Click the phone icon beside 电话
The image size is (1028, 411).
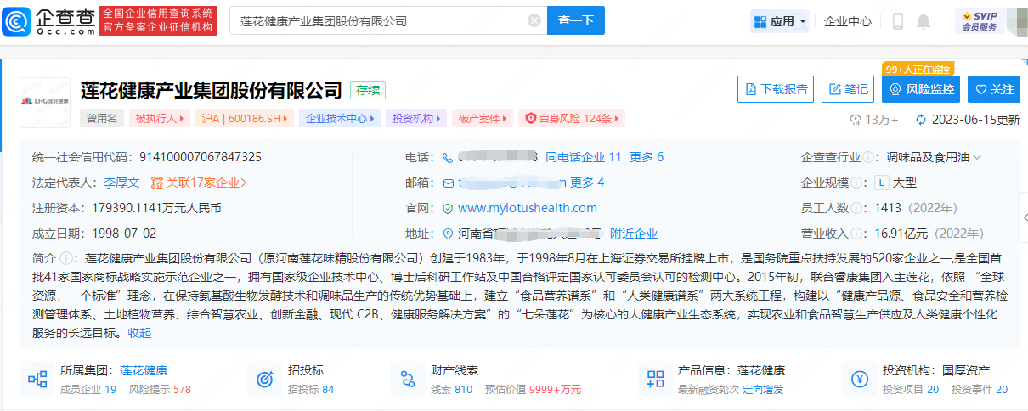tap(449, 157)
